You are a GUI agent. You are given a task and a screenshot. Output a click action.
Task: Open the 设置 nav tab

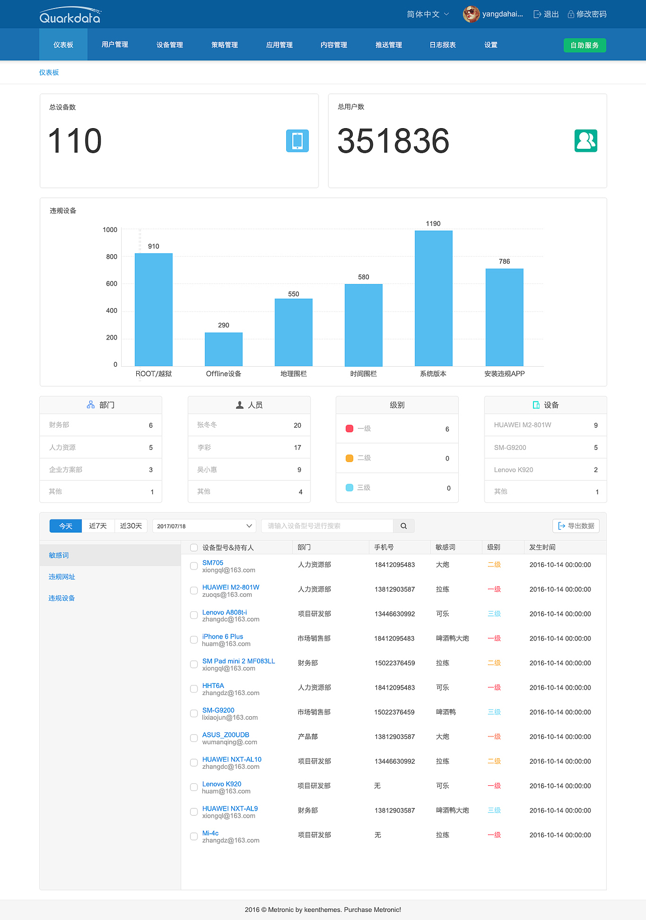coord(491,44)
